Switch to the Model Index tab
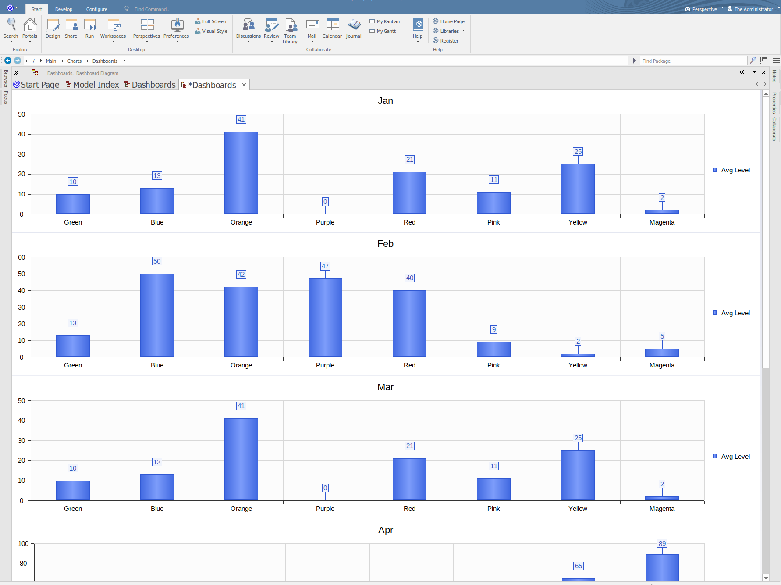The width and height of the screenshot is (781, 585). pyautogui.click(x=92, y=85)
